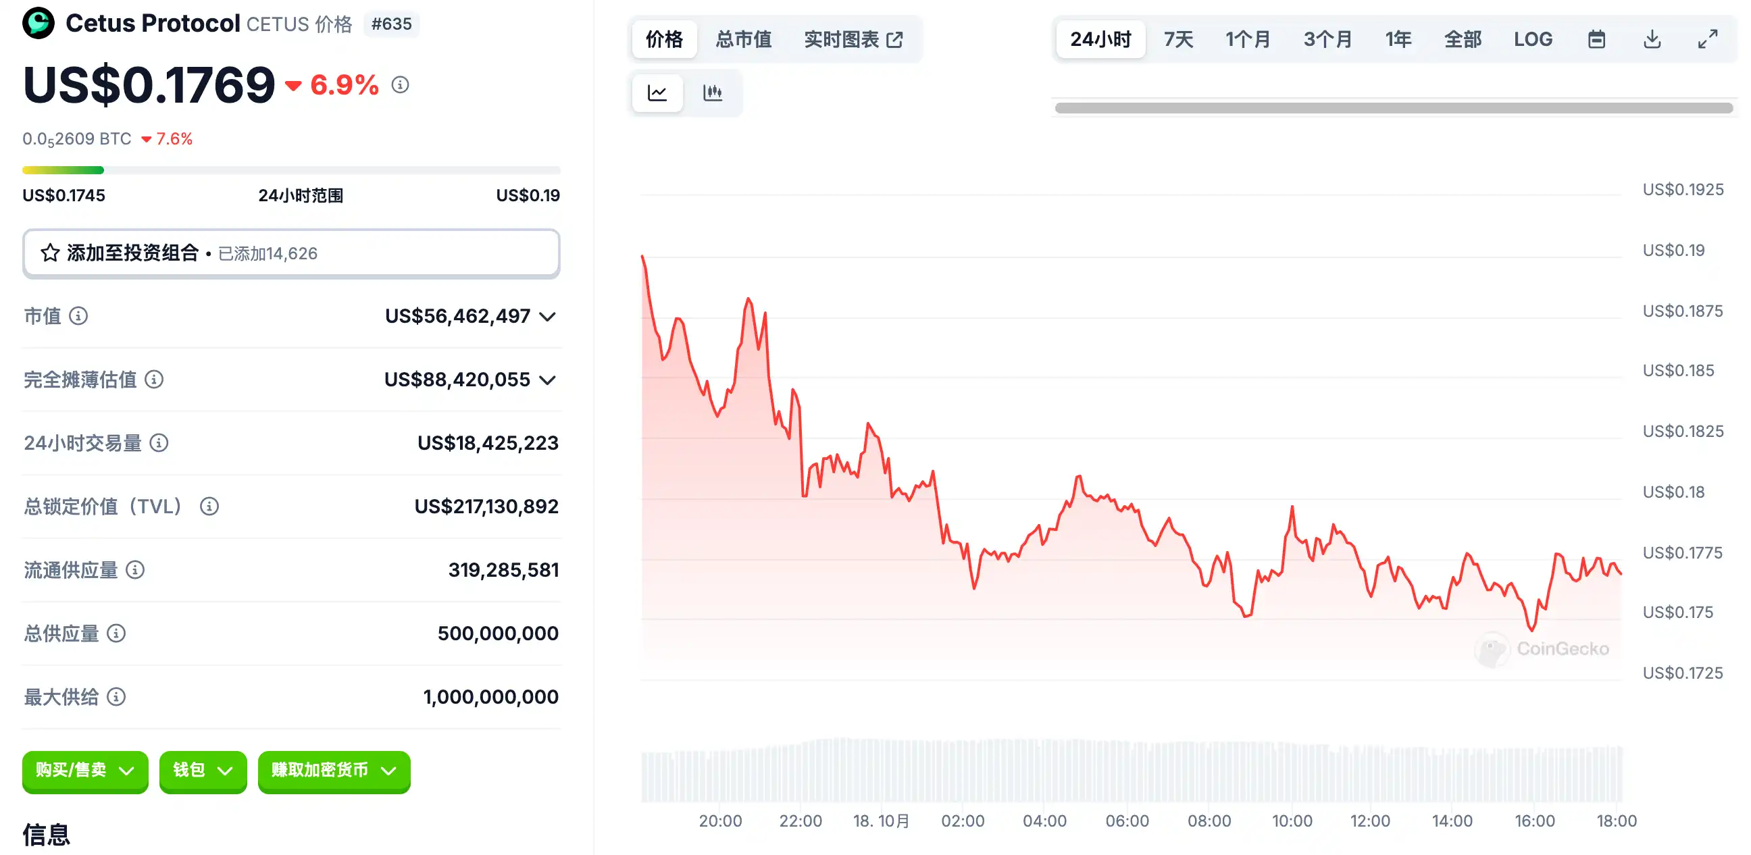Switch to the line chart view icon
This screenshot has width=1751, height=855.
657,93
